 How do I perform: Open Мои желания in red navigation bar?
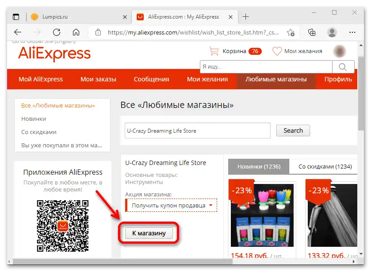click(207, 79)
